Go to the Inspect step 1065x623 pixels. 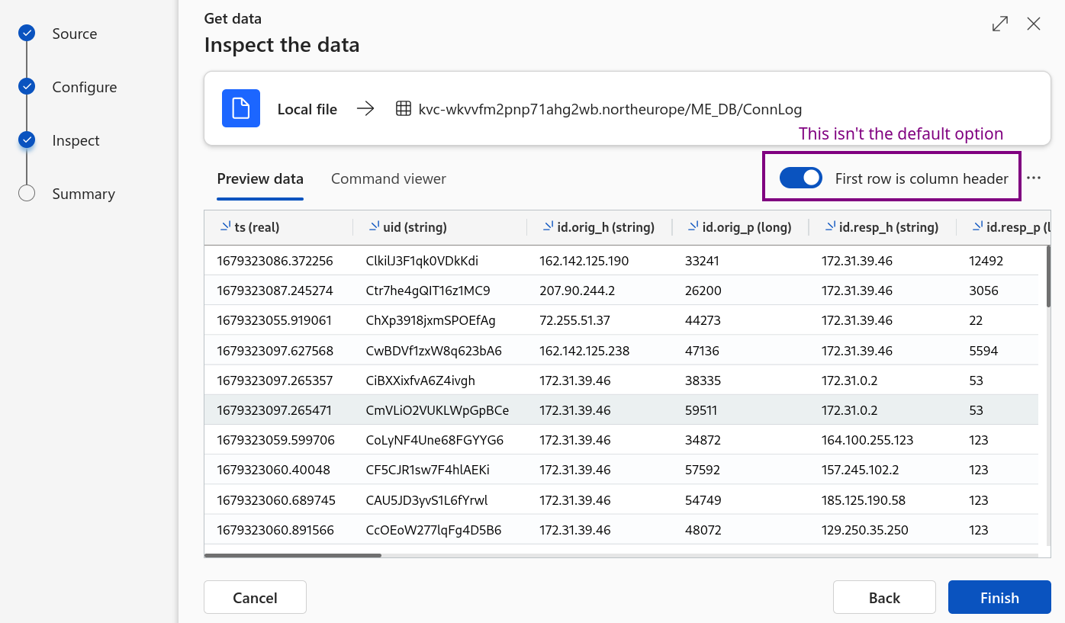click(x=76, y=140)
